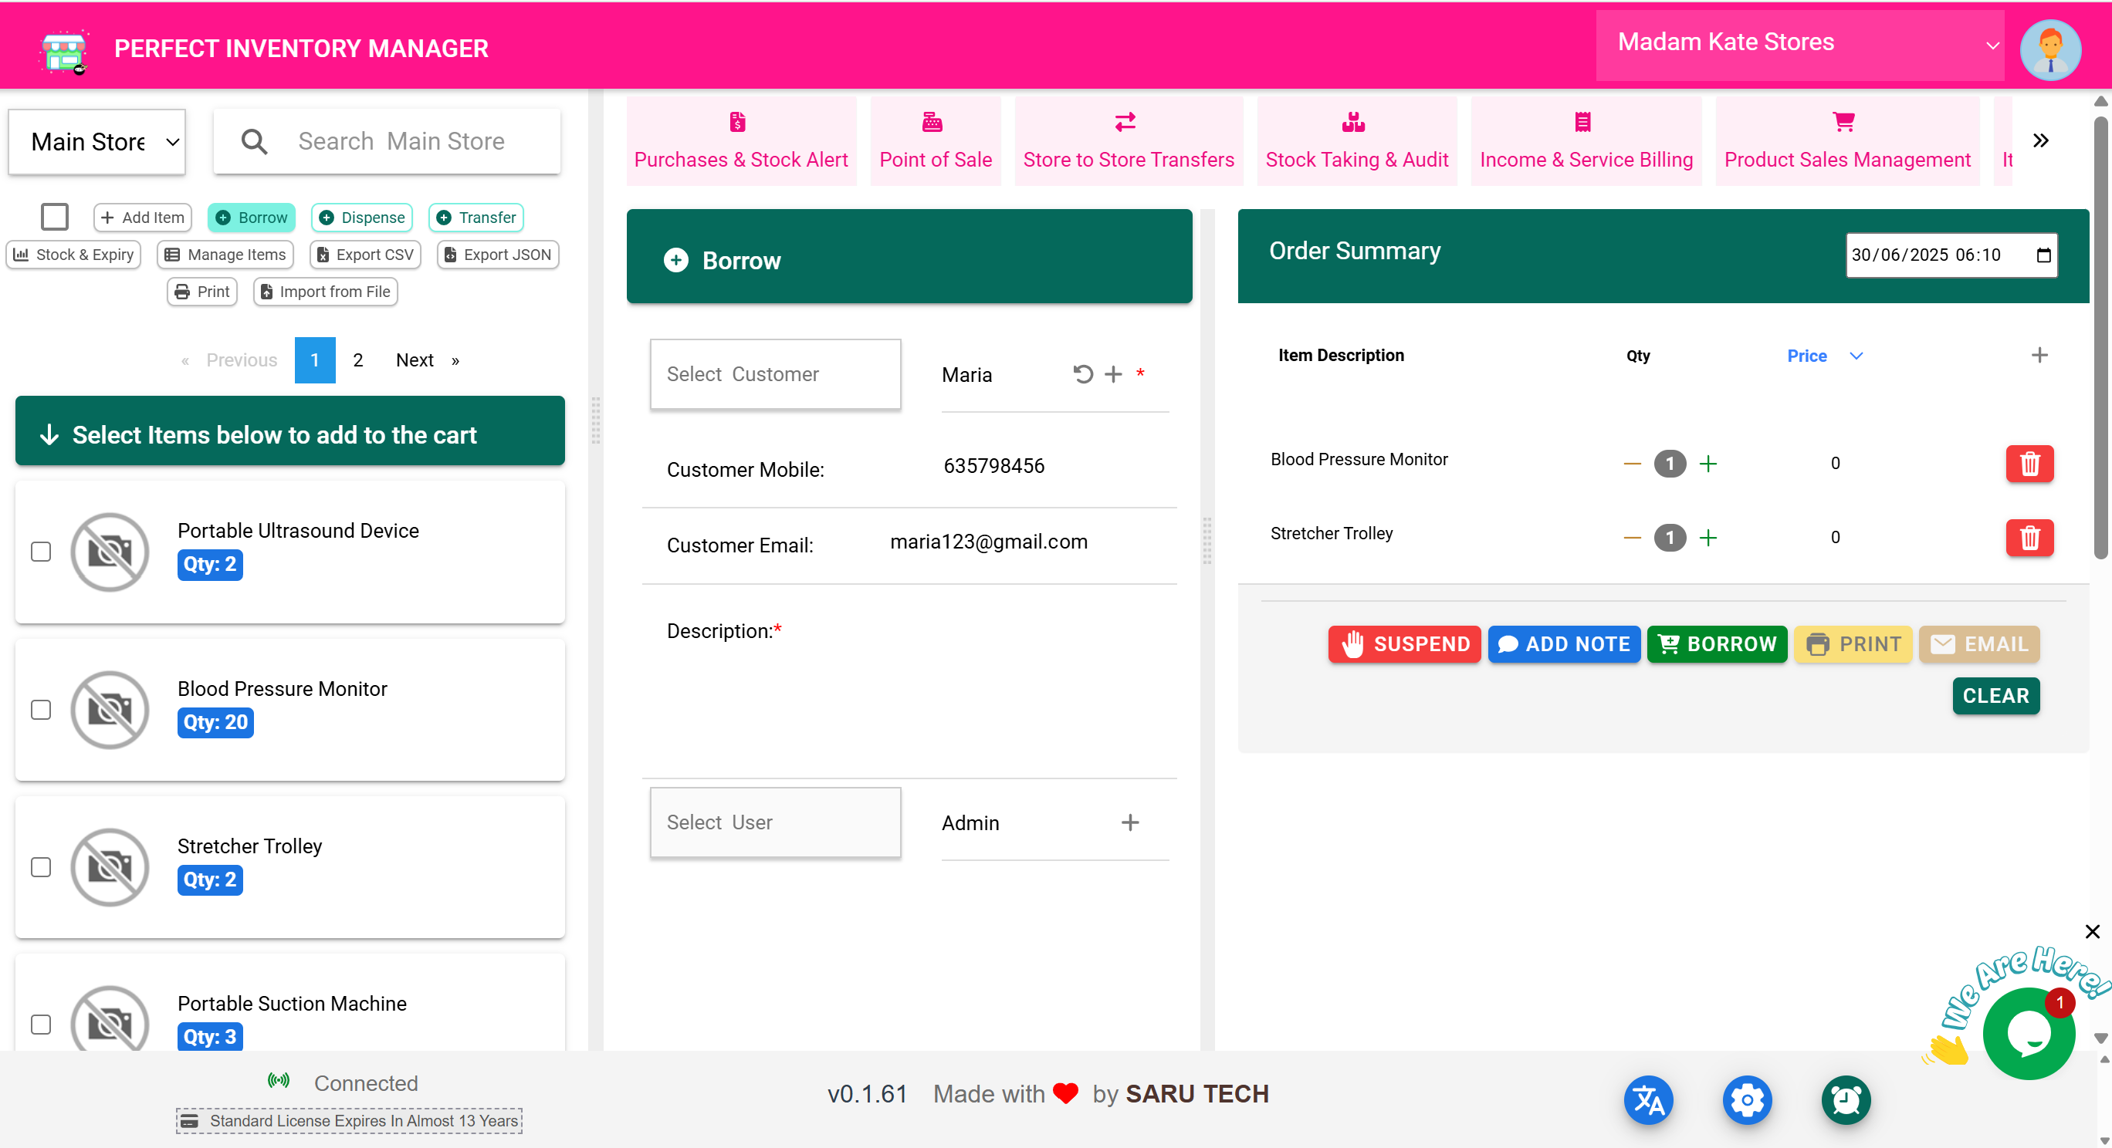The width and height of the screenshot is (2112, 1148).
Task: Go to page 2 of items
Action: pyautogui.click(x=357, y=360)
